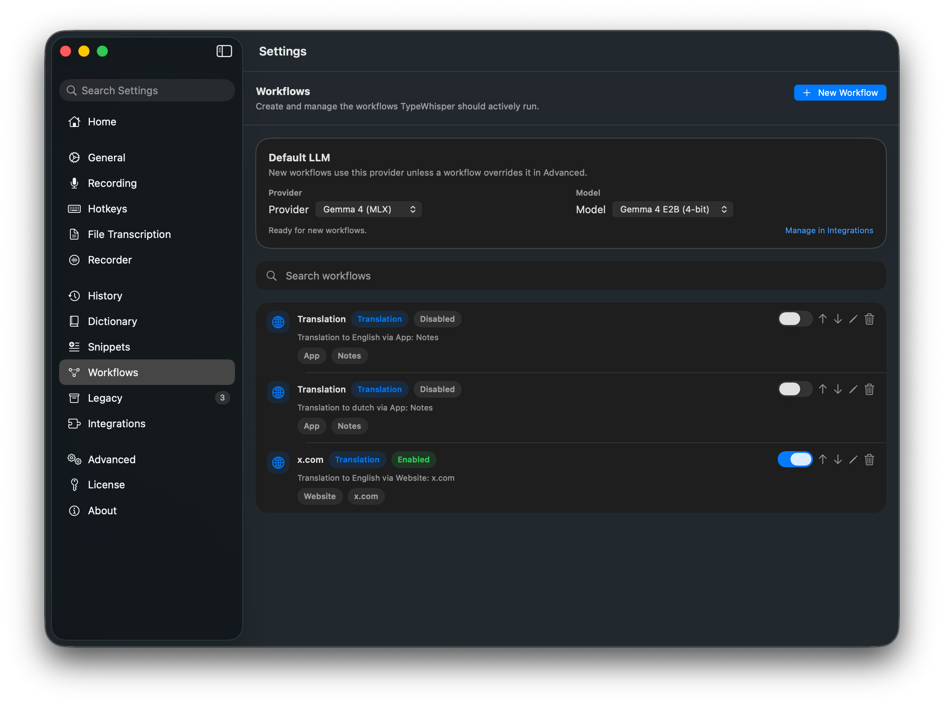Edit the x.com workflow with the pencil icon
944x706 pixels.
854,460
